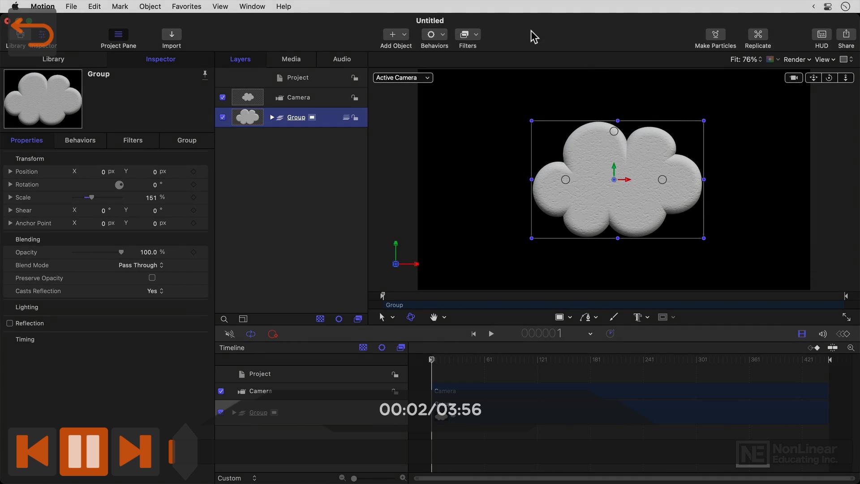Click the masks display icon in Layers pane bottom
Image resolution: width=860 pixels, height=484 pixels.
320,319
